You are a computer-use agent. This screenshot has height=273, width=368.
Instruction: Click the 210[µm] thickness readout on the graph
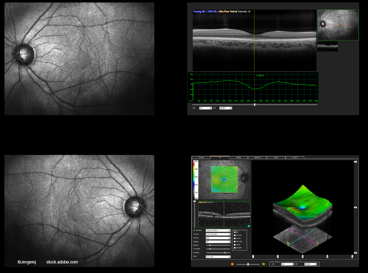pos(260,75)
